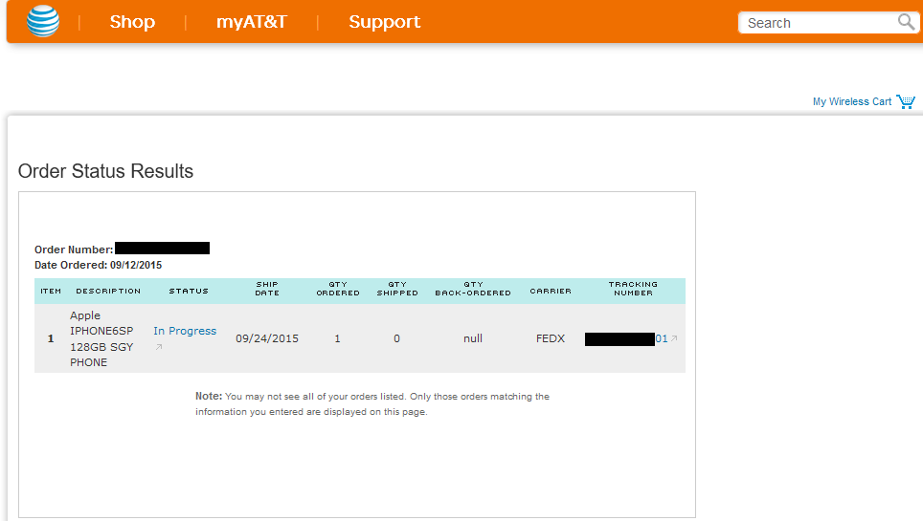923x521 pixels.
Task: Open the In Progress status link
Action: pyautogui.click(x=185, y=331)
